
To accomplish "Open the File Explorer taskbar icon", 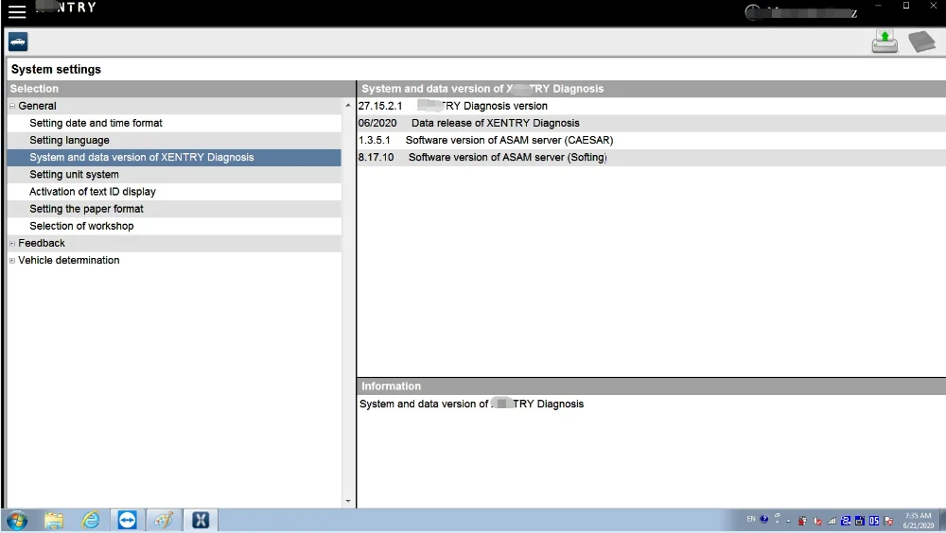I will 54,520.
